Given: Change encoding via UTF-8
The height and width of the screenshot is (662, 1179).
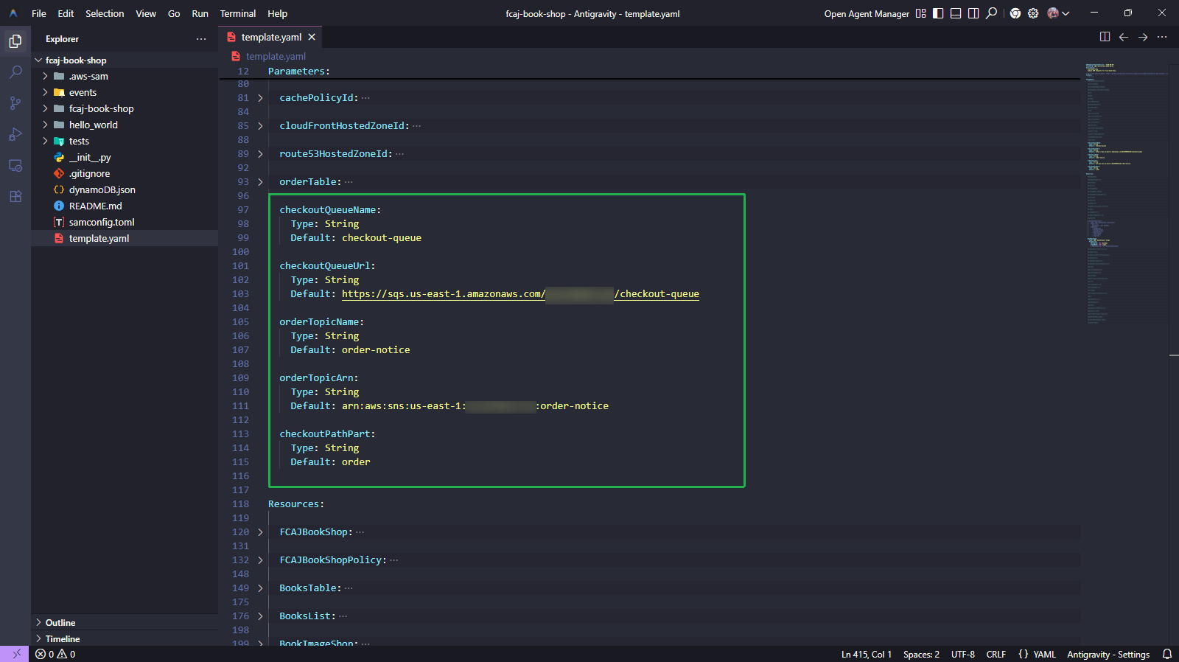Looking at the screenshot, I should click(x=962, y=654).
